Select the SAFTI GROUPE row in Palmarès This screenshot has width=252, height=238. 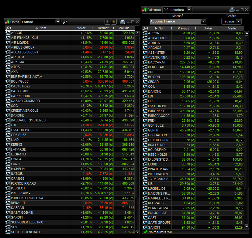coord(193,223)
